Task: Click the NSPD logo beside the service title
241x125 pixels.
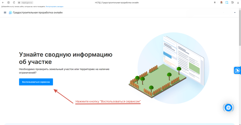Action: point(10,13)
